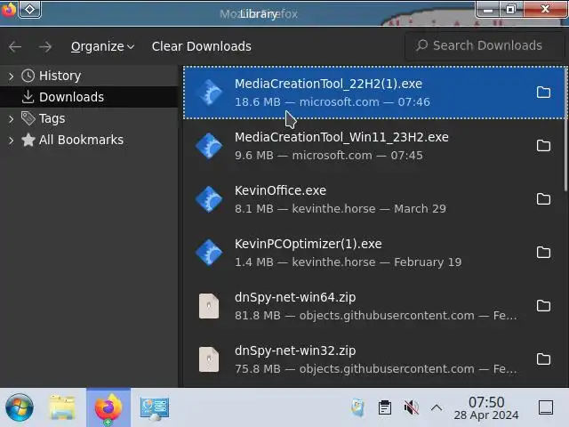Viewport: 569px width, 427px height.
Task: Show MediaCreationTool_22H2(1).exe in folder
Action: pos(543,93)
